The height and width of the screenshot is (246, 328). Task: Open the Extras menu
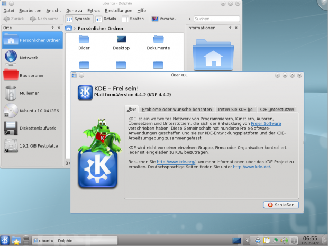(94, 11)
